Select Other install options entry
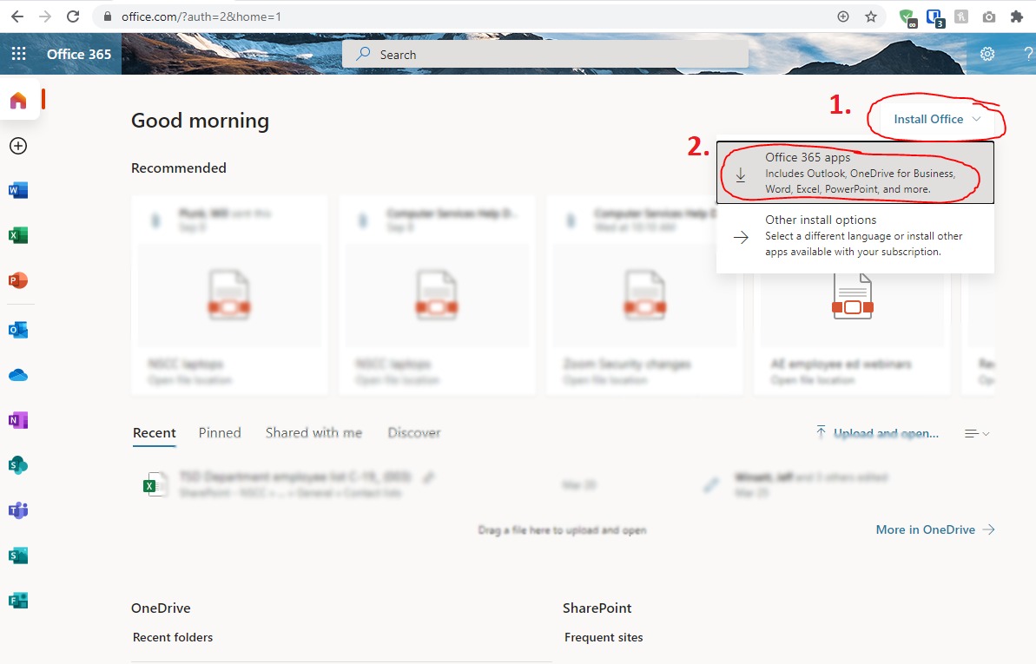This screenshot has width=1036, height=664. pyautogui.click(x=855, y=236)
